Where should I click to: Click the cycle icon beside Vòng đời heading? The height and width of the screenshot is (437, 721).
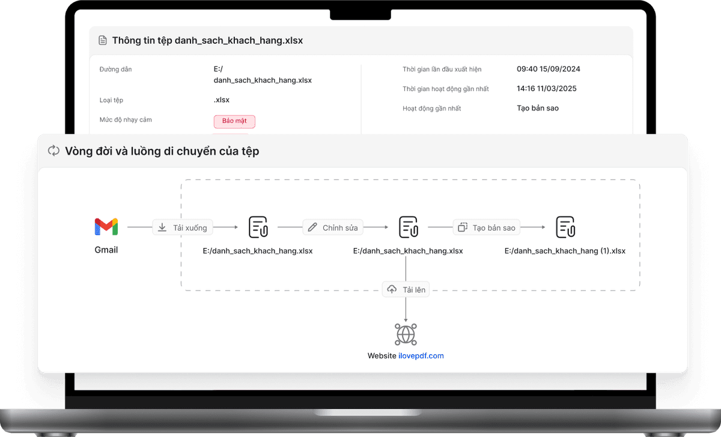click(53, 151)
